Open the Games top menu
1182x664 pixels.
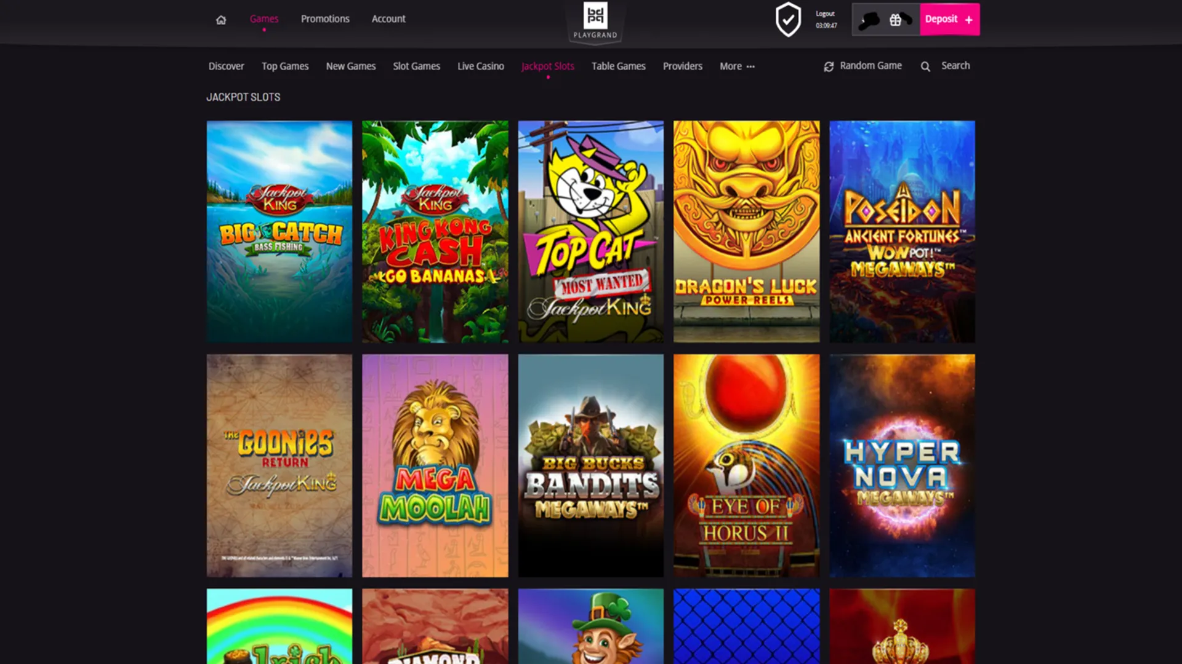point(264,19)
